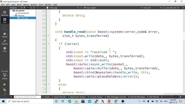Show Search Results pane
185x104 pixels.
(59, 97)
